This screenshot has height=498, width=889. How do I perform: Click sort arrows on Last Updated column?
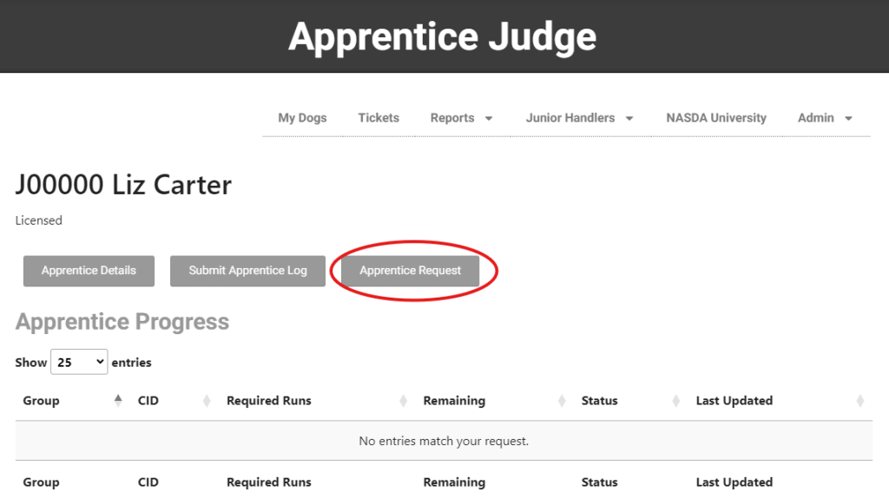coord(859,401)
